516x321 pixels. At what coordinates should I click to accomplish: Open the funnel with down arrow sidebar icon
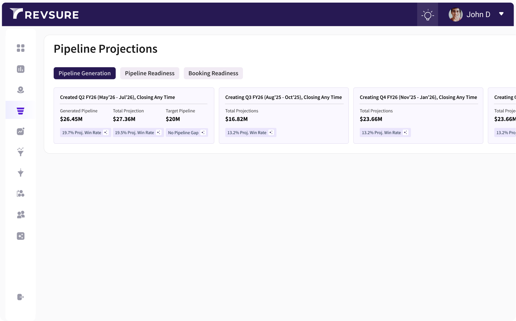pyautogui.click(x=21, y=172)
